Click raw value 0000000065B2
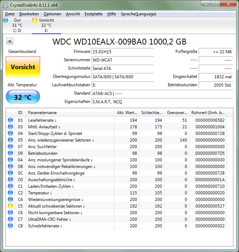The width and height of the screenshot is (239, 252). point(210,120)
